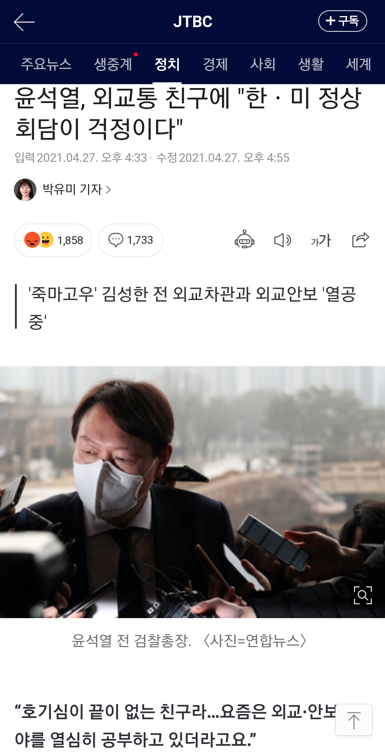The width and height of the screenshot is (385, 755).
Task: Open reactions showing 1,858
Action: 53,240
